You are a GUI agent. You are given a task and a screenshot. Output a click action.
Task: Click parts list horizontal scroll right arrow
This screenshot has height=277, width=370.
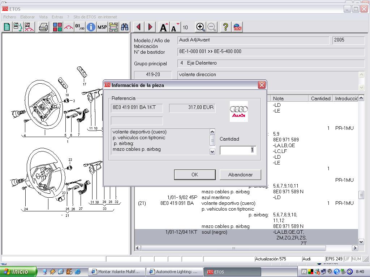point(355,248)
